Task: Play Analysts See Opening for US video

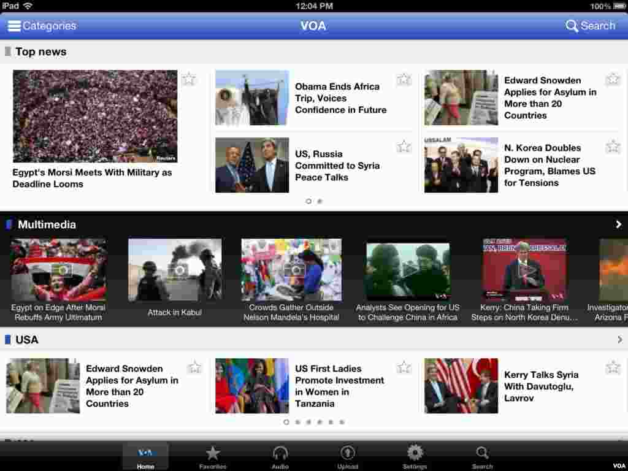Action: [408, 271]
